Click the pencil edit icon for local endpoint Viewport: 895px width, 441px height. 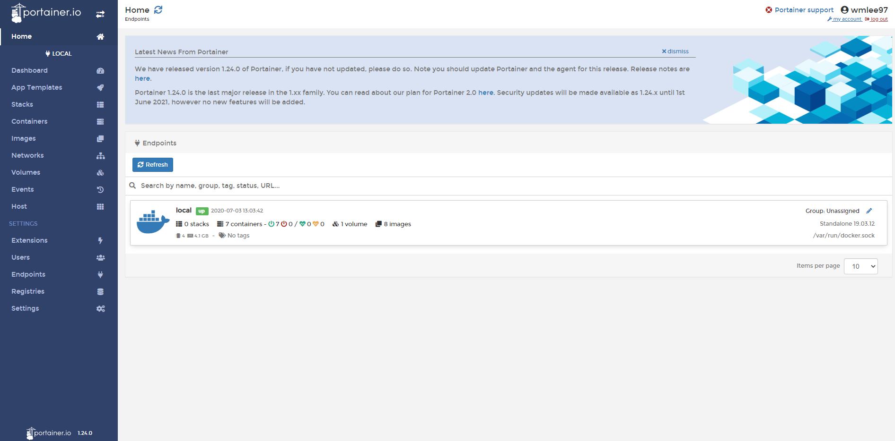(x=869, y=211)
